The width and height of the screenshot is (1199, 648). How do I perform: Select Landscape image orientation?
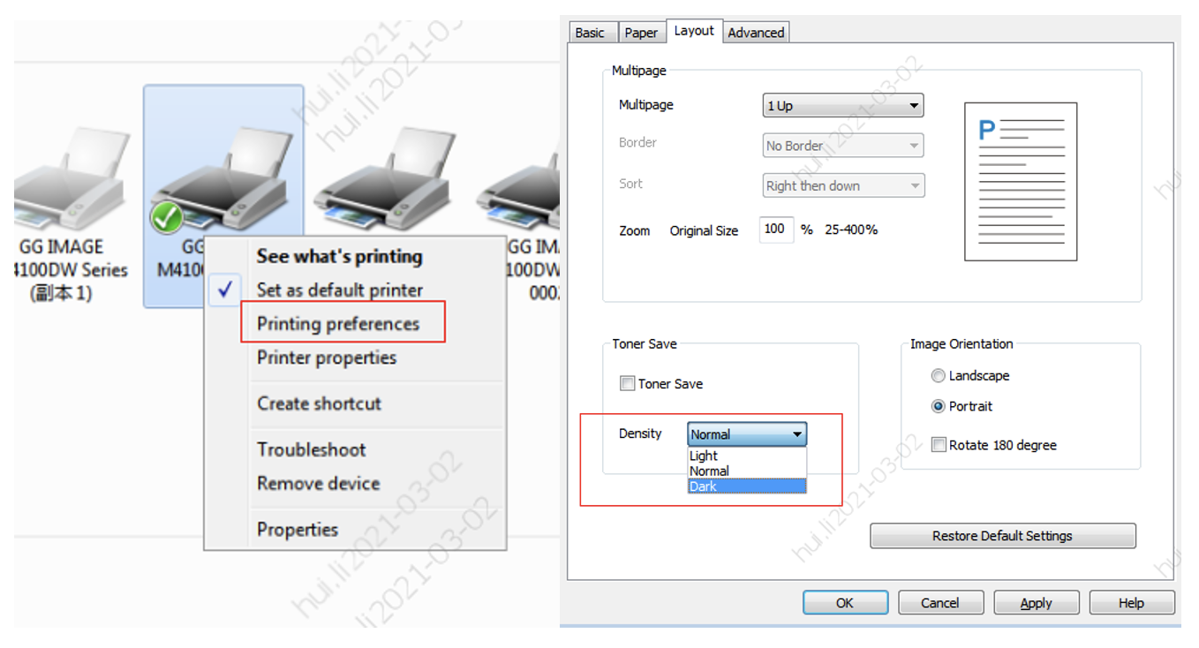pos(939,376)
